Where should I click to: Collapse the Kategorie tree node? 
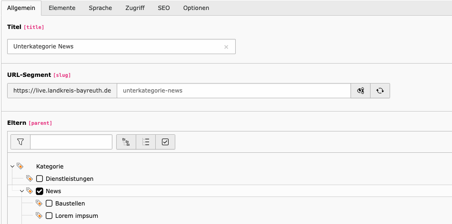click(12, 166)
